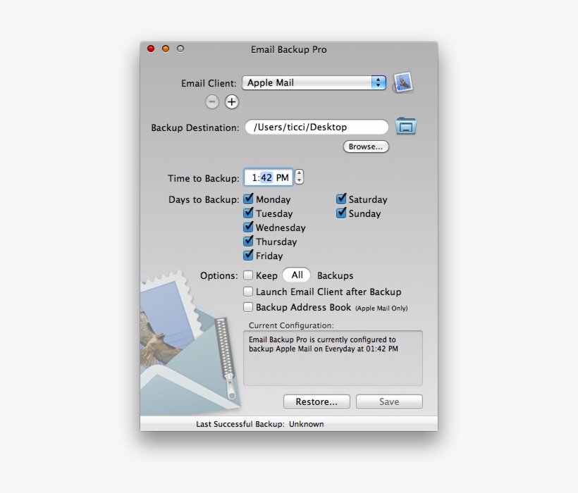Open the Email Client dropdown
The width and height of the screenshot is (578, 493).
coord(314,83)
